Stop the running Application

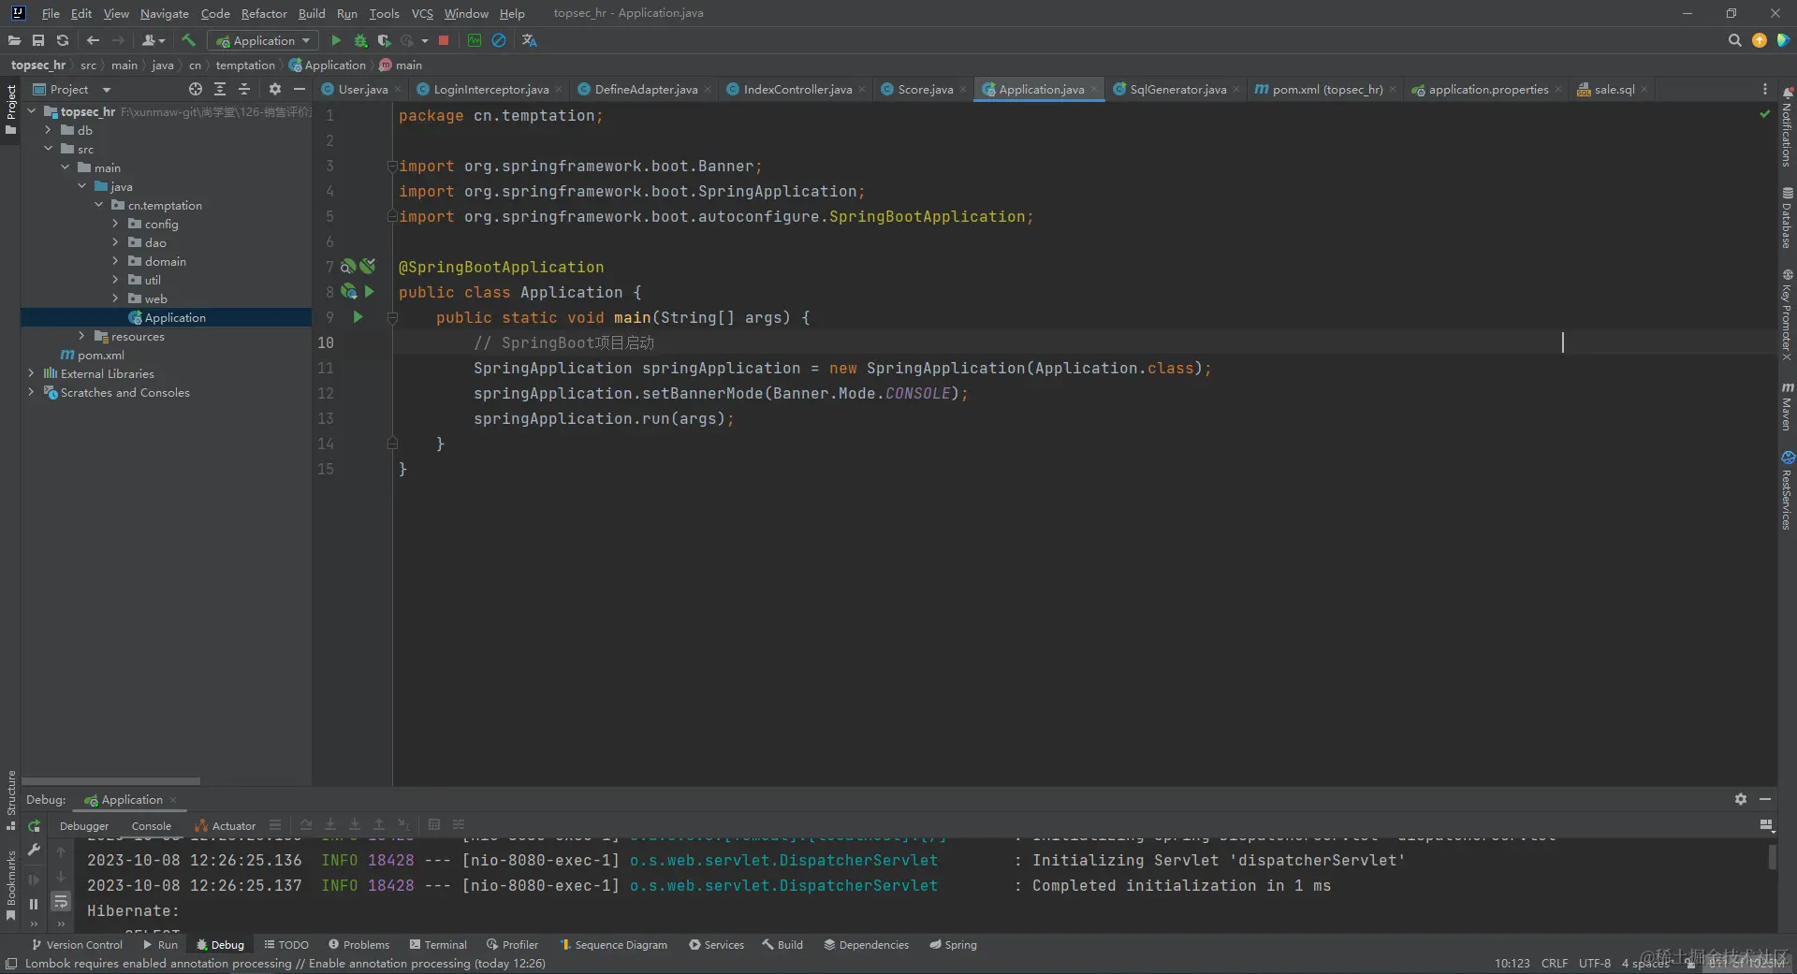click(x=444, y=40)
